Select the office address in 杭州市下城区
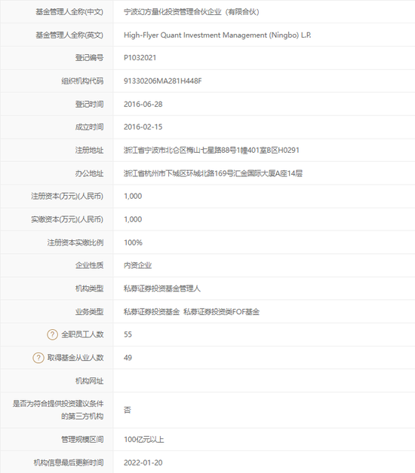The height and width of the screenshot is (473, 415). pyautogui.click(x=213, y=173)
